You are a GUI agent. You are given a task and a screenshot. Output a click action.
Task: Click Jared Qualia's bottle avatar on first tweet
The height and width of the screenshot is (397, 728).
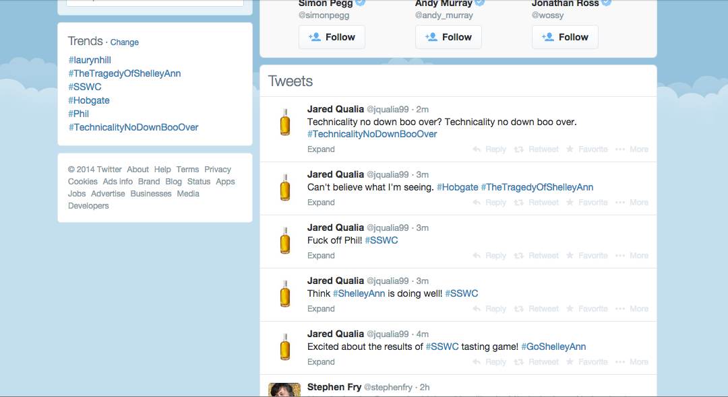[x=284, y=122]
